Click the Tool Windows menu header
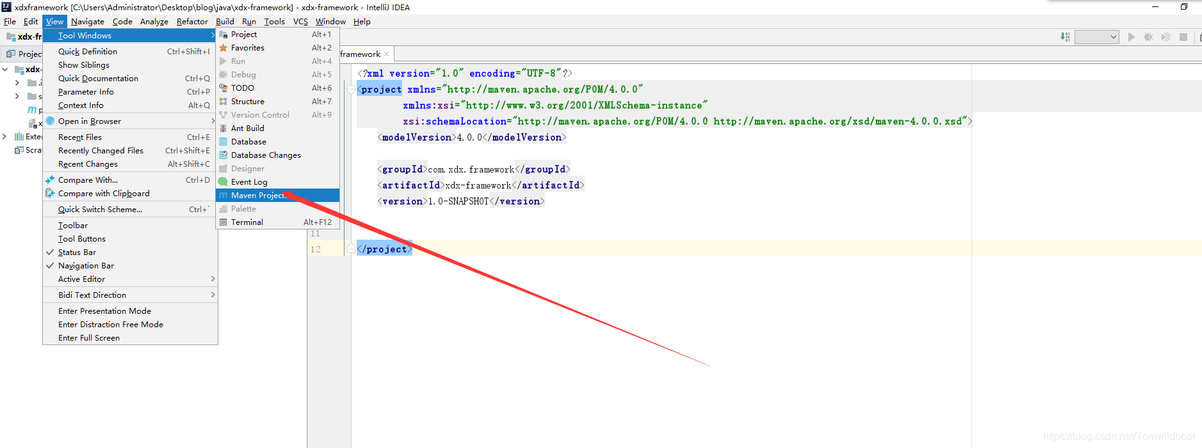 coord(130,36)
